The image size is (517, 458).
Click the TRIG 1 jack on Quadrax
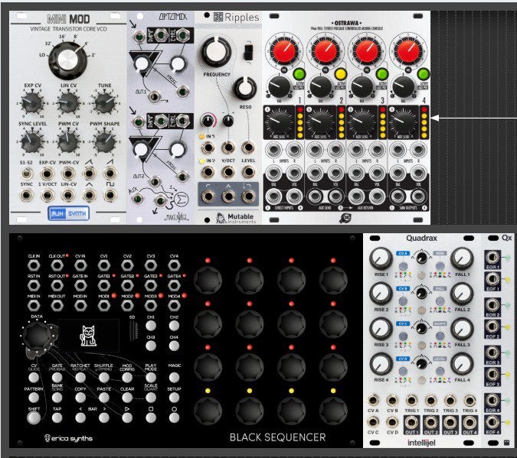pyautogui.click(x=411, y=401)
